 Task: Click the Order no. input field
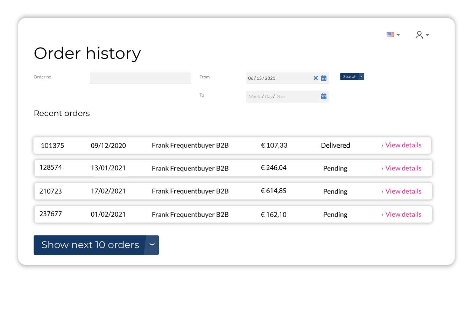point(140,78)
